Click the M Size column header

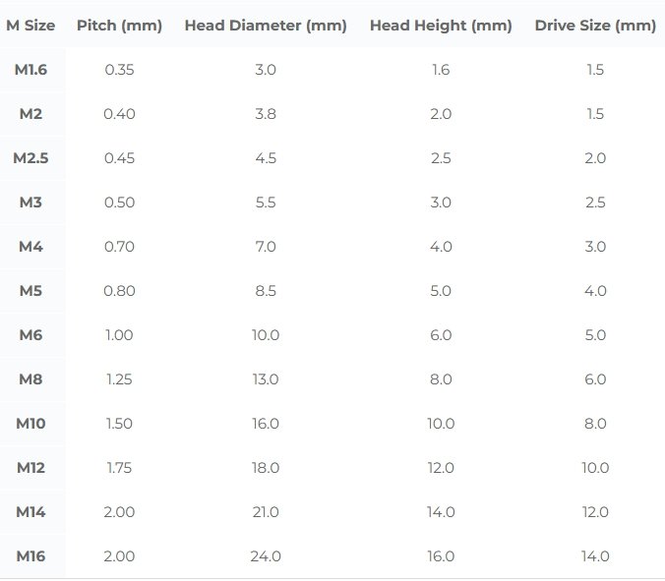coord(30,26)
